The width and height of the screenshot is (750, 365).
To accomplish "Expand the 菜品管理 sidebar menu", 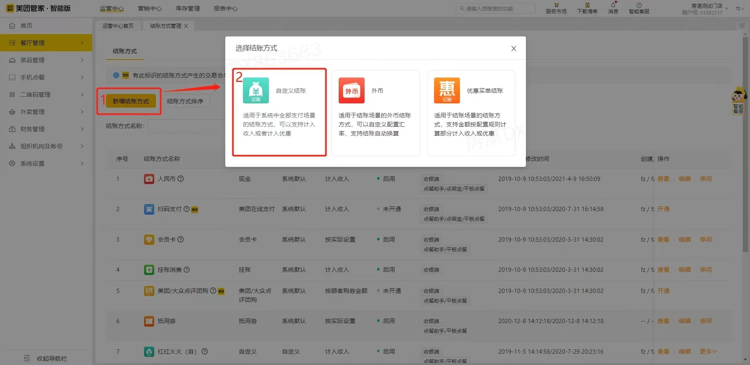I will point(46,60).
